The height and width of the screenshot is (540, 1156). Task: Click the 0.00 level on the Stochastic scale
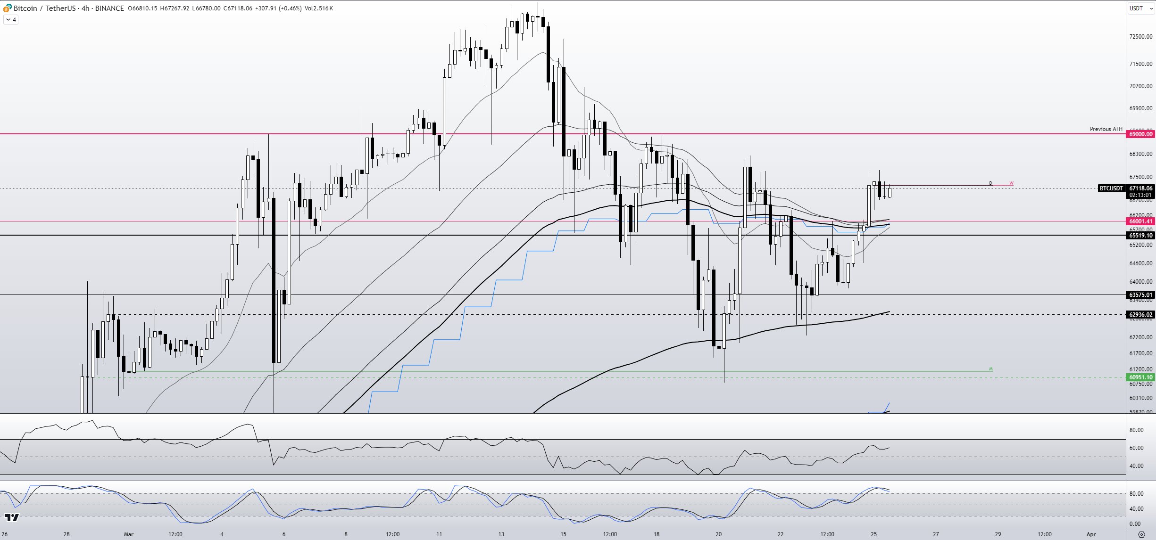[x=1135, y=524]
